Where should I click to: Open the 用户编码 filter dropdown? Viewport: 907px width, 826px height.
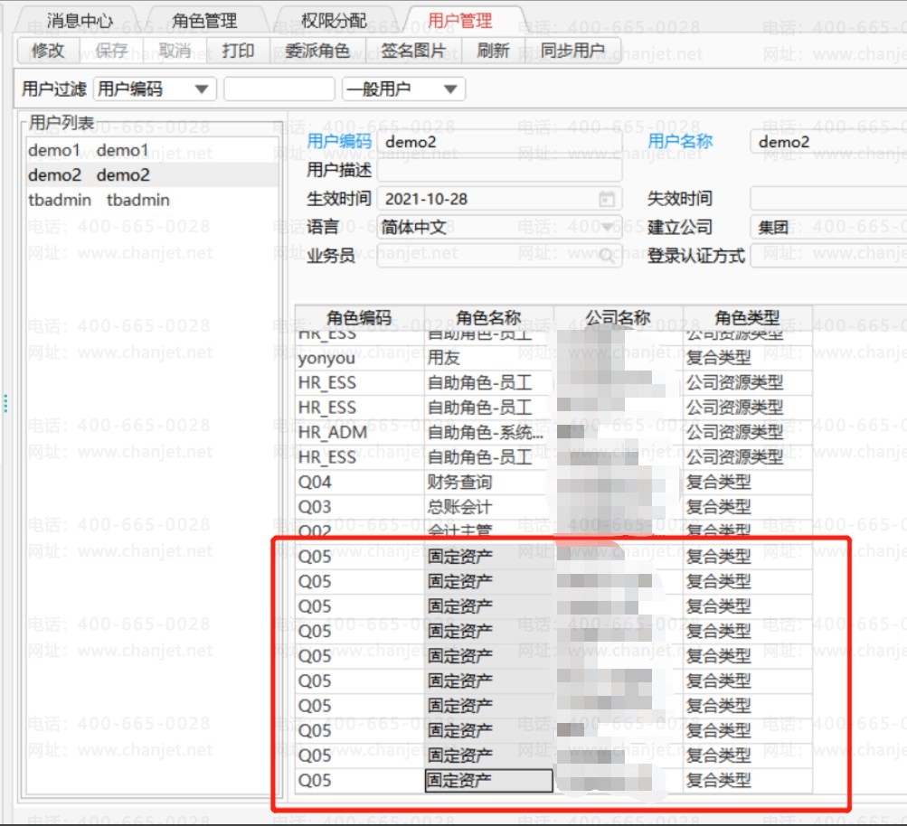point(155,89)
